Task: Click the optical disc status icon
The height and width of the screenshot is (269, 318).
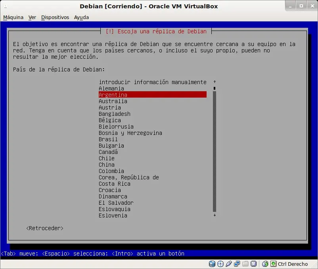Action: [x=220, y=264]
